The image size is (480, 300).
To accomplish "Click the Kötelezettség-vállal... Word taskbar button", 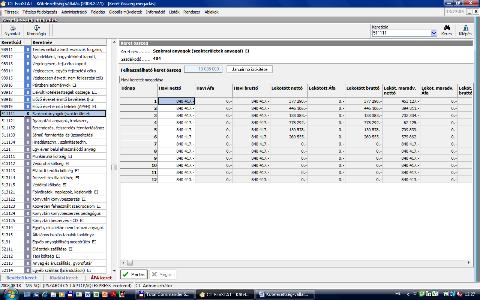I will coord(284,294).
